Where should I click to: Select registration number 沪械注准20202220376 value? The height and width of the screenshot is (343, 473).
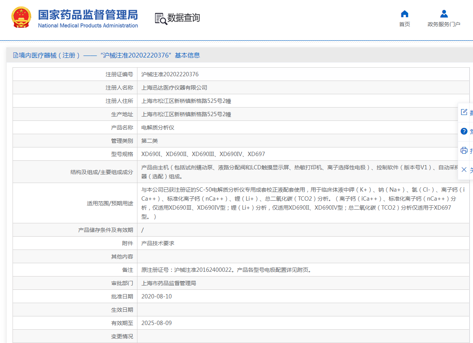(x=170, y=74)
